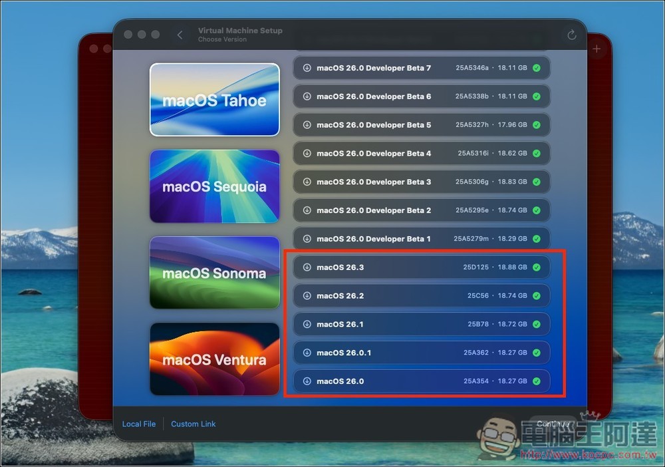Download icon for macOS 26.0 Developer Beta 6

pyautogui.click(x=307, y=96)
